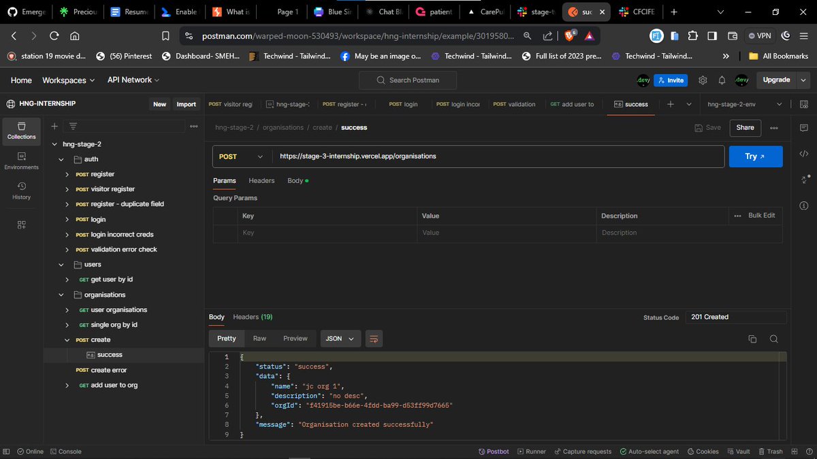Expand the register request examples
The image size is (817, 459).
pyautogui.click(x=67, y=175)
